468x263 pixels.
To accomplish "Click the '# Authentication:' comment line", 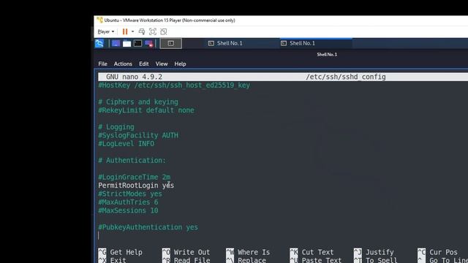I will click(132, 161).
